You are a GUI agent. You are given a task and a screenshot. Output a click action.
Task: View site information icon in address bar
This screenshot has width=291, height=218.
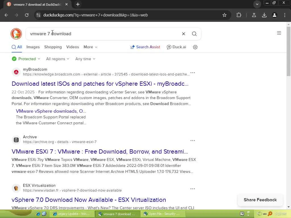point(38,15)
